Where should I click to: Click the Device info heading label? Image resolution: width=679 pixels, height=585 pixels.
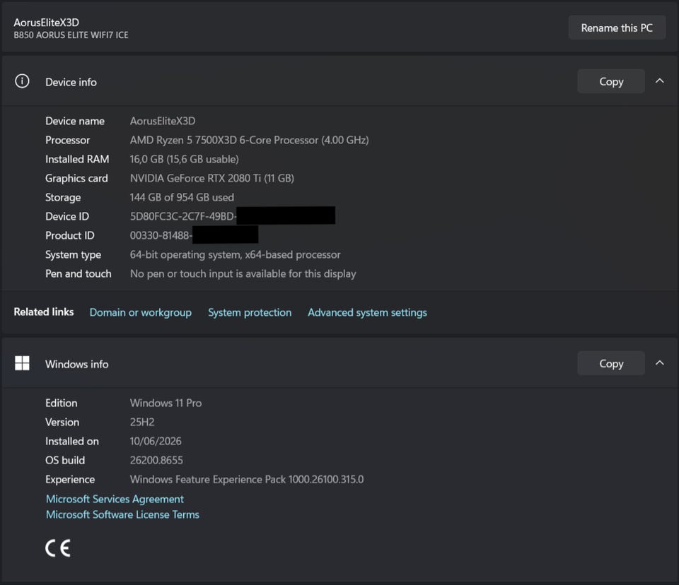pyautogui.click(x=71, y=82)
